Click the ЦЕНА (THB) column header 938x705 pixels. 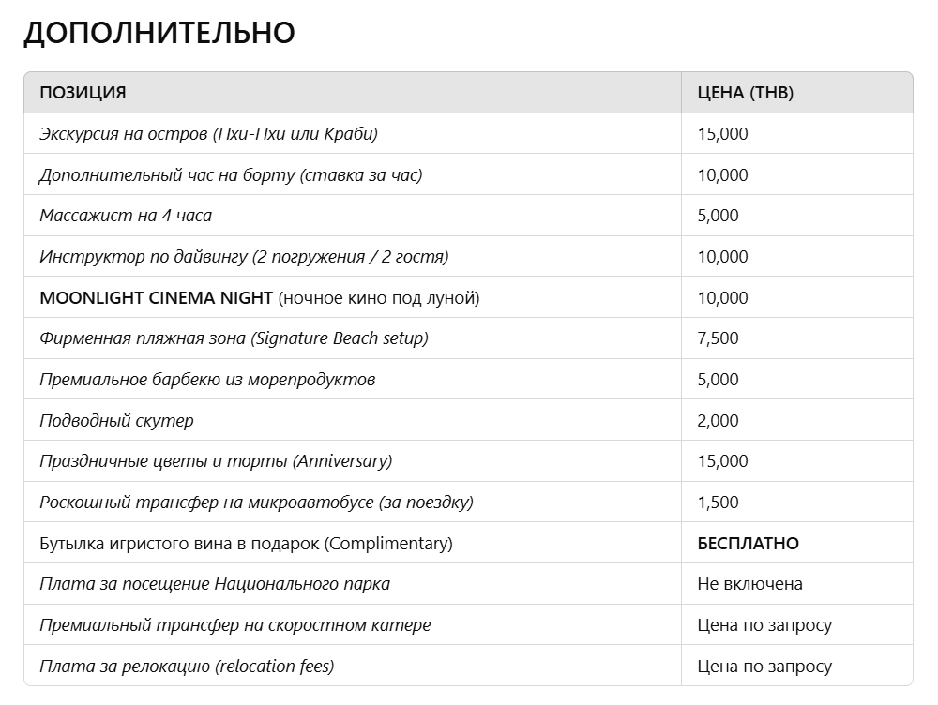point(745,93)
